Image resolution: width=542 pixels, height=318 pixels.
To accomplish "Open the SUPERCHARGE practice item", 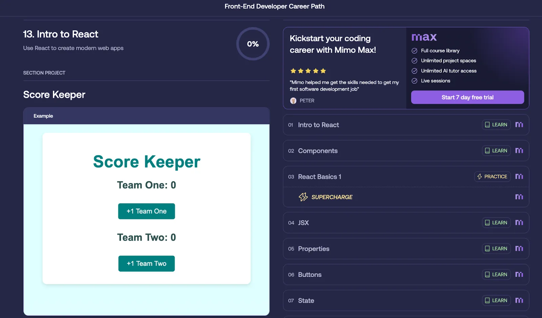I will (406, 197).
